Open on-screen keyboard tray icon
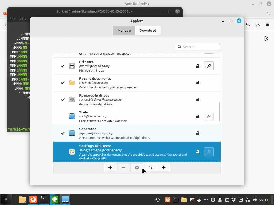274x205 pixels. click(192, 200)
